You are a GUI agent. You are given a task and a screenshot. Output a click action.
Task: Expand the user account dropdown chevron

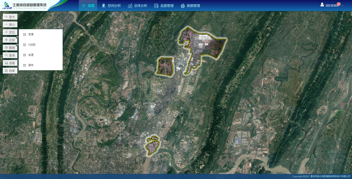(x=343, y=6)
